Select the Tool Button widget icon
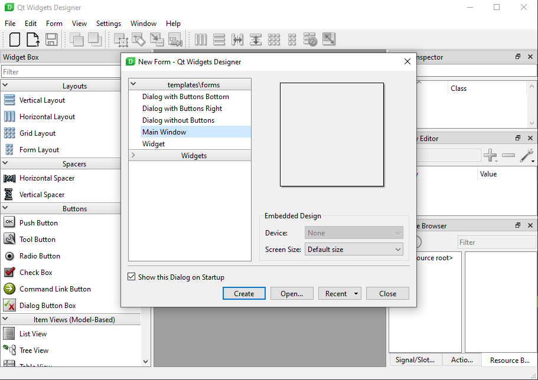Image resolution: width=538 pixels, height=380 pixels. click(x=9, y=239)
